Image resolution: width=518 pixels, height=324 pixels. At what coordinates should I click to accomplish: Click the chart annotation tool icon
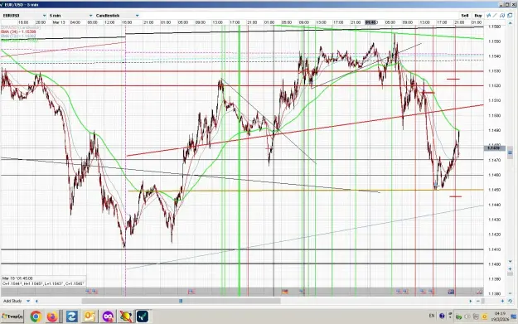(x=502, y=16)
